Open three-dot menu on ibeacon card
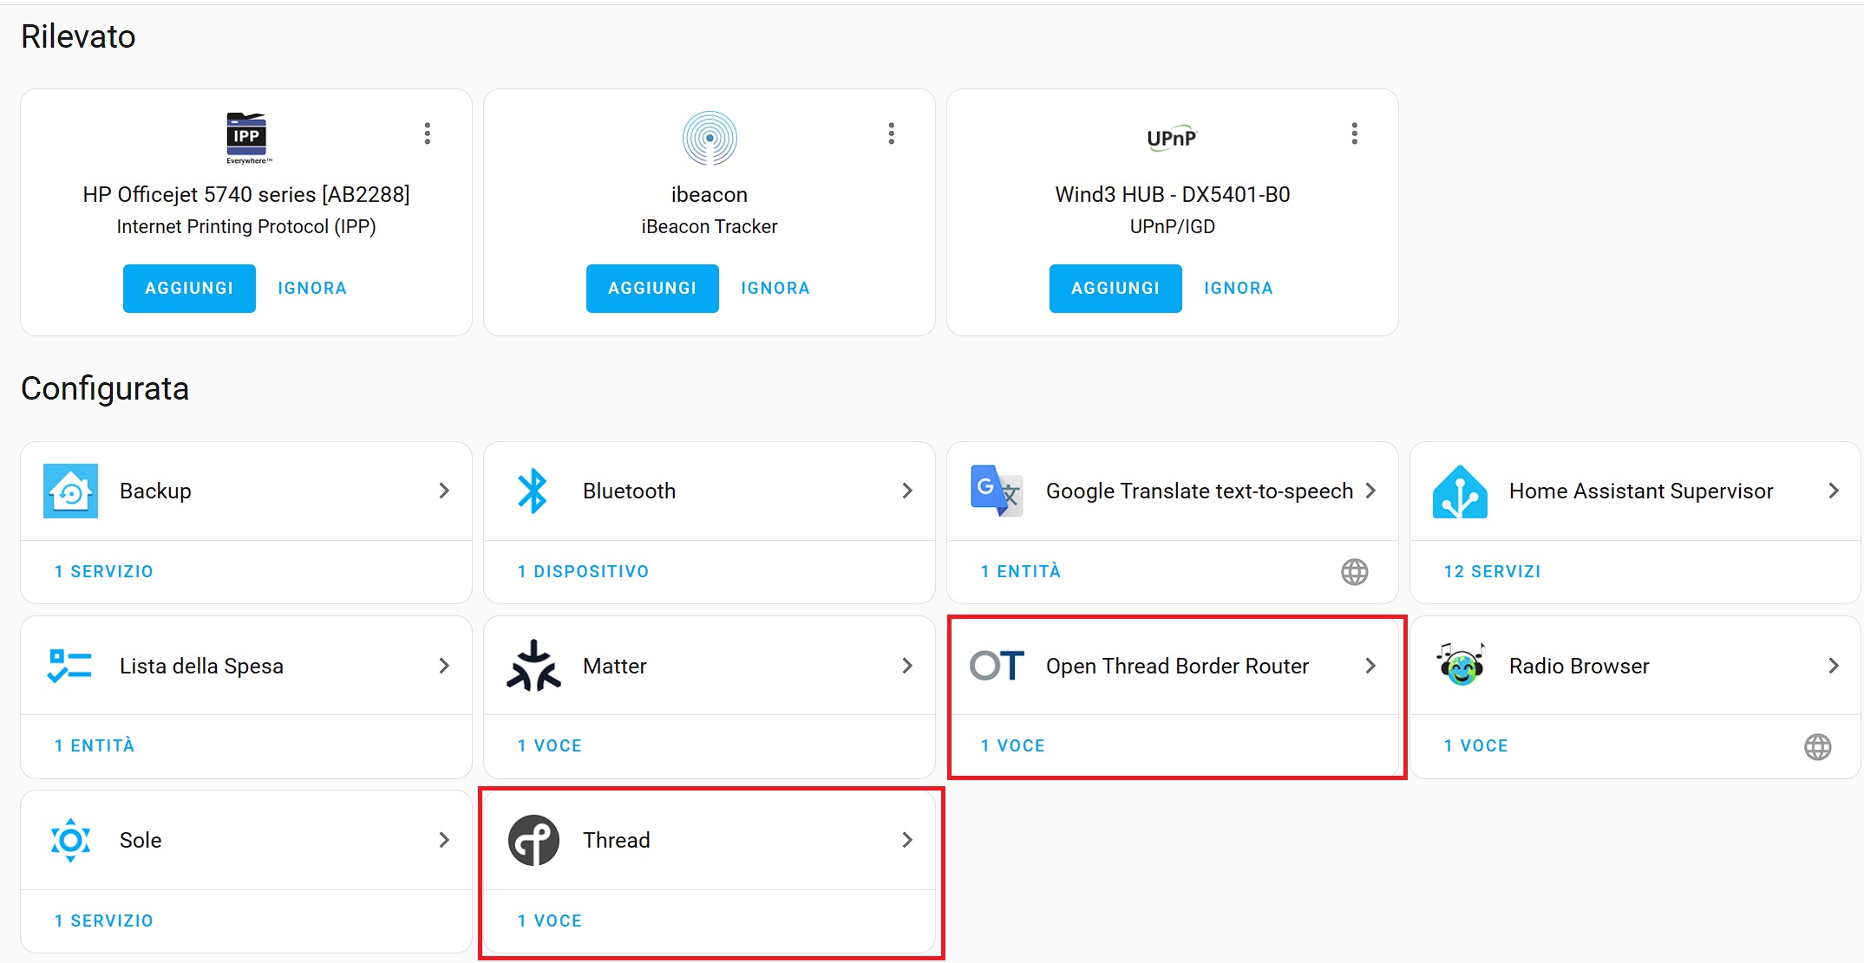The height and width of the screenshot is (963, 1864). 891,133
